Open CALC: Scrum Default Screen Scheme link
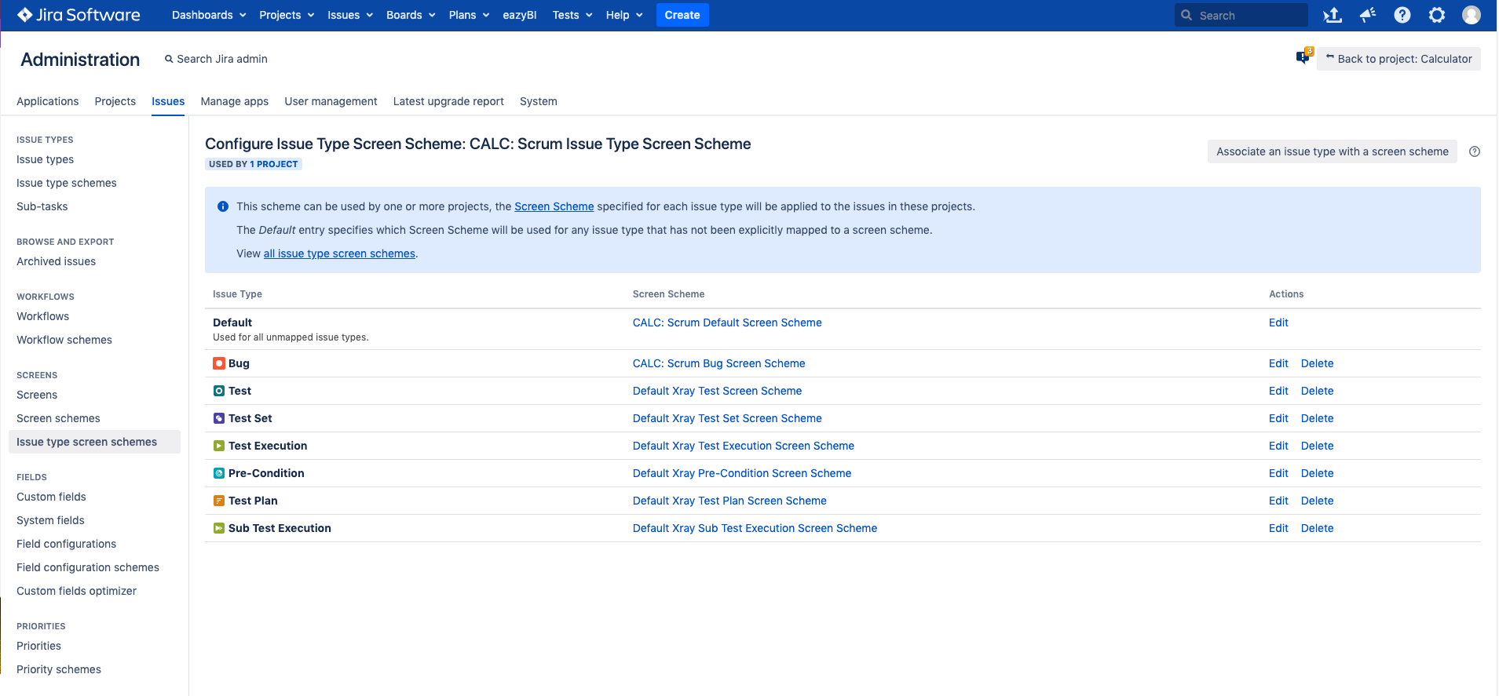Screen dimensions: 1499x696 tap(727, 322)
